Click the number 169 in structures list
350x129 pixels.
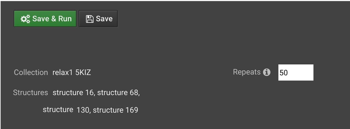pos(132,110)
